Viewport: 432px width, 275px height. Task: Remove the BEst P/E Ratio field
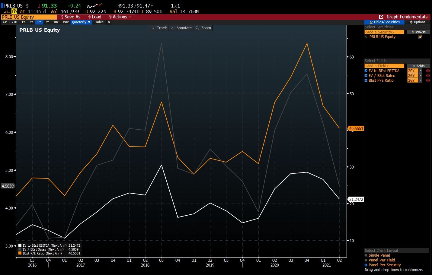[x=428, y=81]
